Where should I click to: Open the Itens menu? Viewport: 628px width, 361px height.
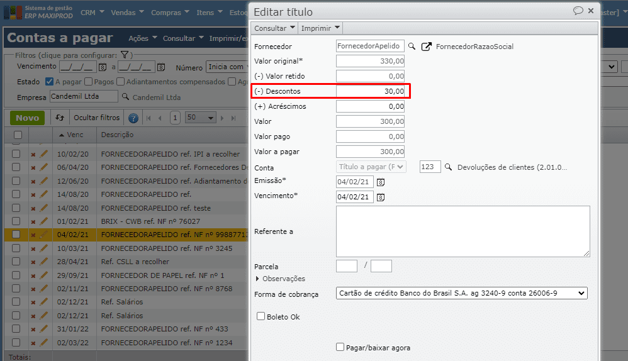[x=210, y=13]
